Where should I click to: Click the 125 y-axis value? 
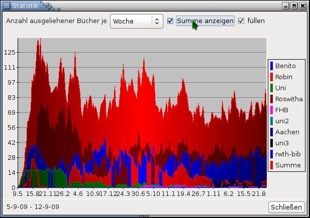point(10,53)
